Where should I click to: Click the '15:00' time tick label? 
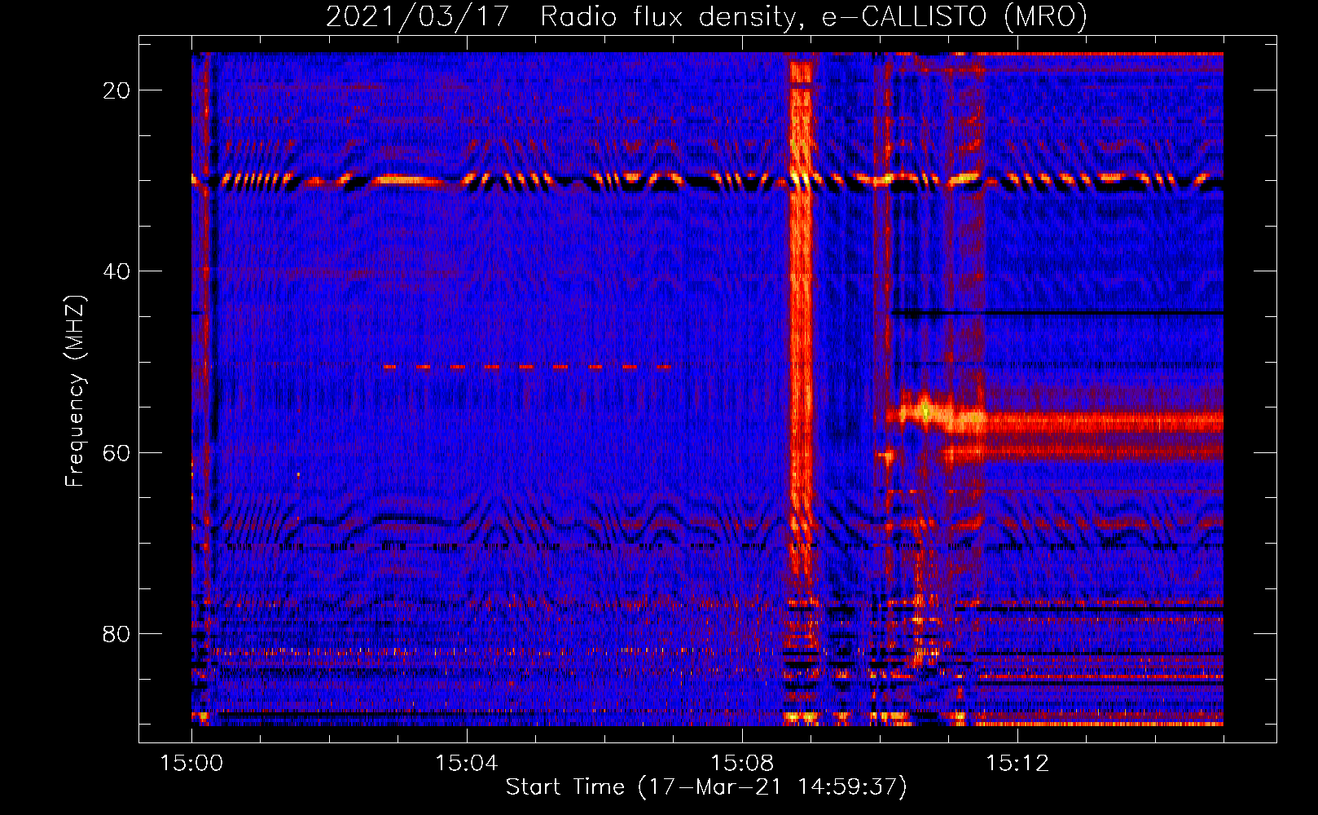[191, 764]
